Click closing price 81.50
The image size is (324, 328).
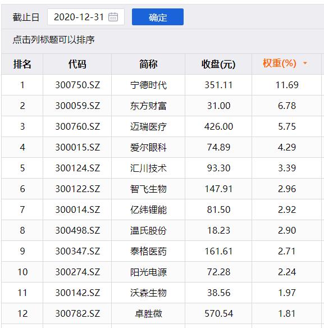(x=218, y=209)
